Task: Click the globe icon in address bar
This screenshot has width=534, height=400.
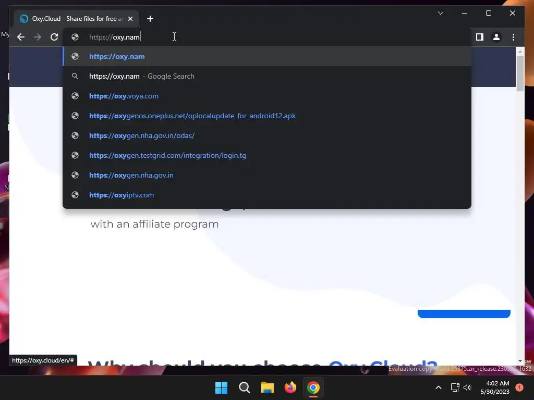Action: click(x=75, y=37)
